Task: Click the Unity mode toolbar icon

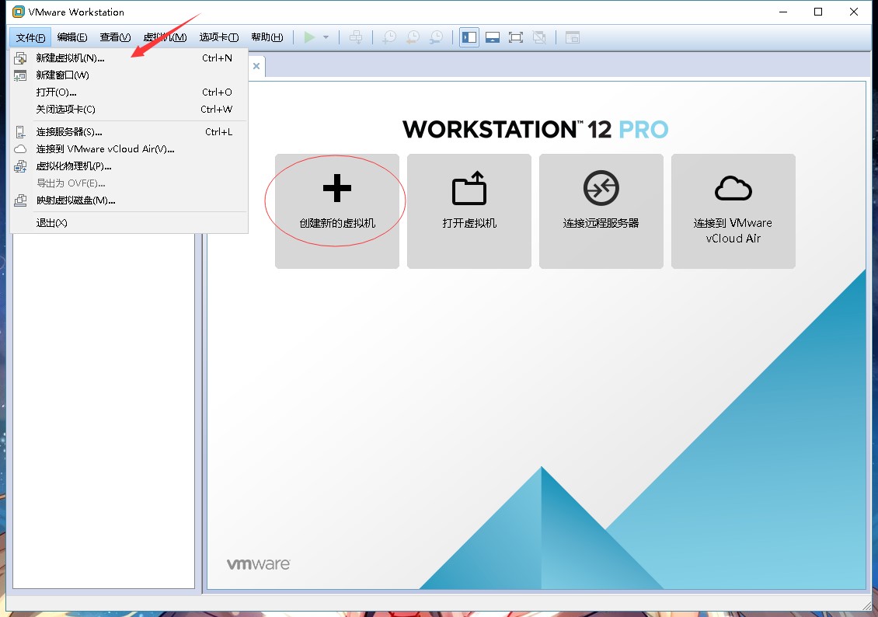Action: [539, 37]
